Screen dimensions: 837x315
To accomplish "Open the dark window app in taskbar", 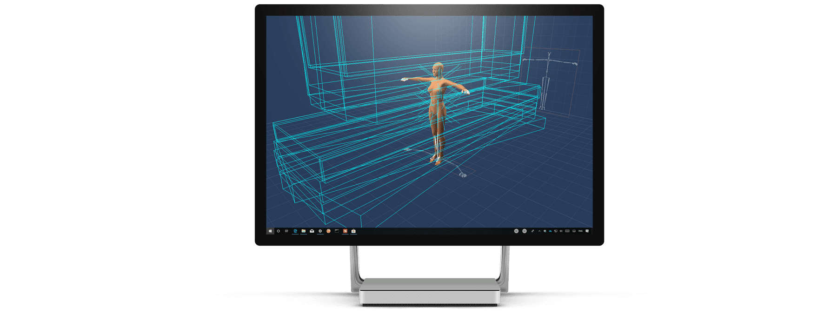I will click(337, 231).
